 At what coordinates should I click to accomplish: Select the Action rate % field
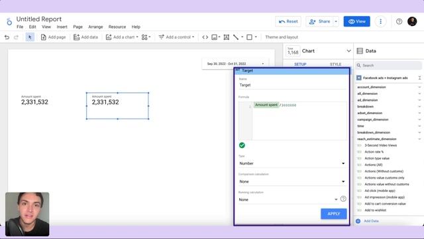click(x=374, y=152)
